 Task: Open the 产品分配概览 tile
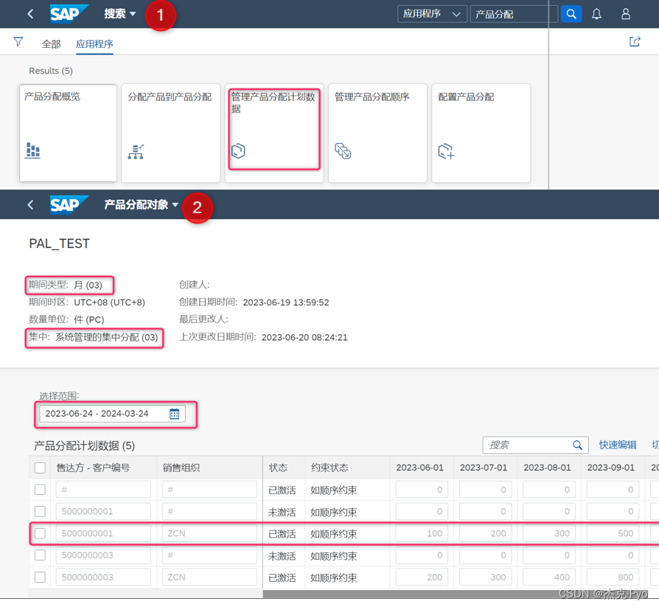[x=68, y=133]
